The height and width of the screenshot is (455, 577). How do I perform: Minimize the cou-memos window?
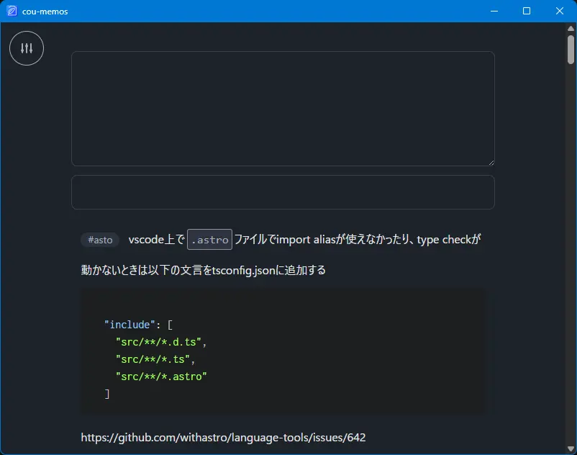tap(494, 11)
